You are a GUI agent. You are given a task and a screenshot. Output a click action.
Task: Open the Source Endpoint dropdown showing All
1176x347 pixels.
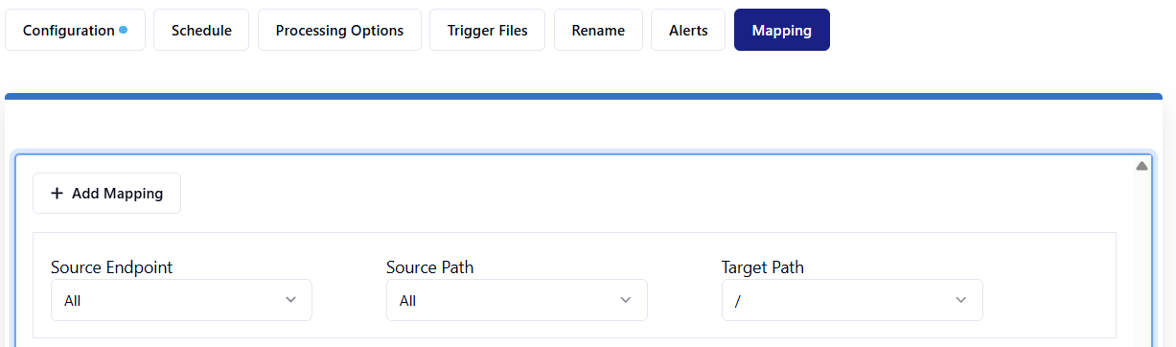coord(181,300)
